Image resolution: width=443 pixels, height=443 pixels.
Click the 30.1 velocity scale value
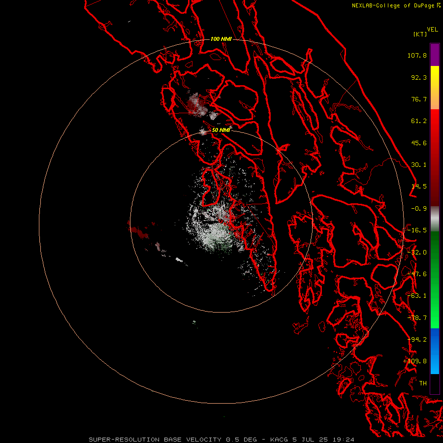[x=419, y=165]
